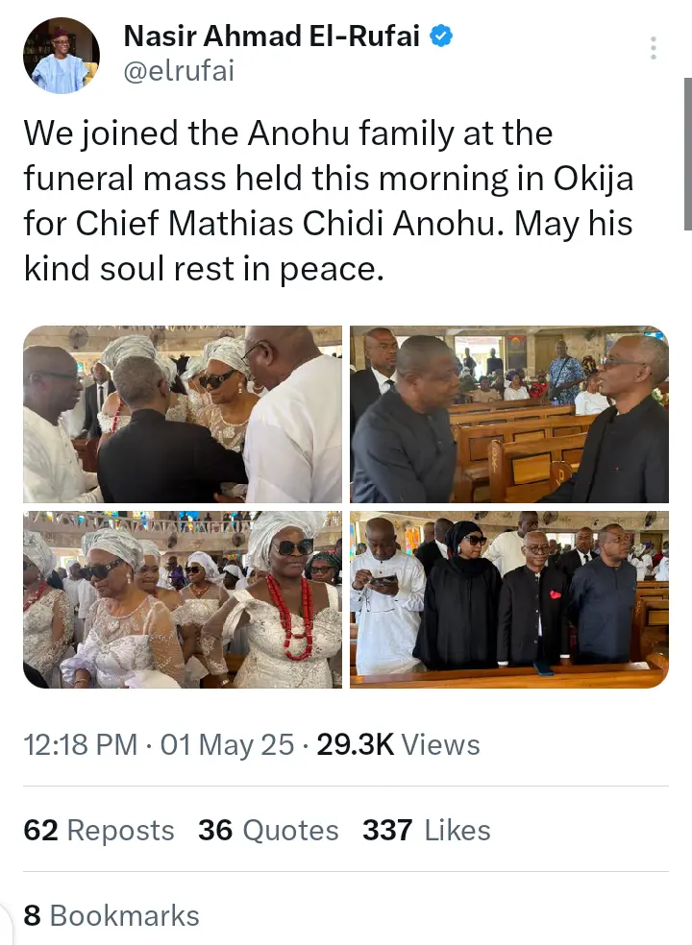Click the vertical scrollbar thumb on right edge

688,154
